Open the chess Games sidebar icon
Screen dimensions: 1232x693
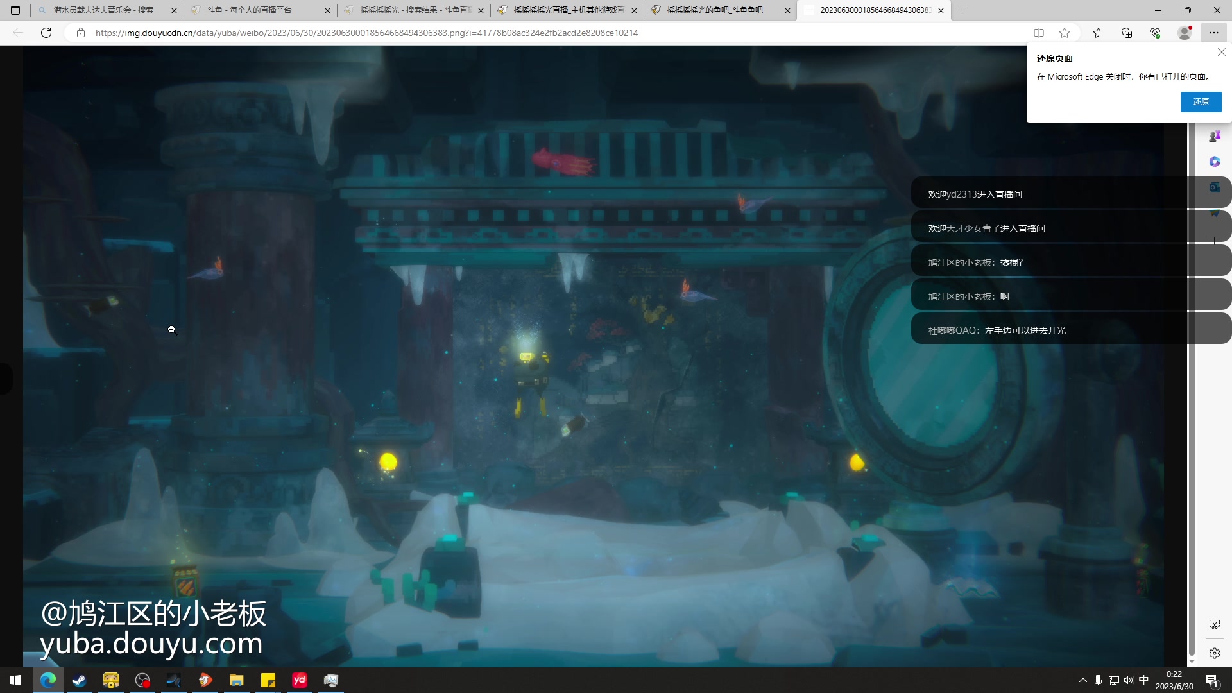(x=1214, y=136)
